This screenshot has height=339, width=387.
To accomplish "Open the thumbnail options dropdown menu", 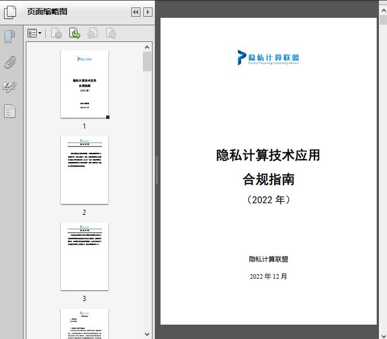I will tap(34, 33).
